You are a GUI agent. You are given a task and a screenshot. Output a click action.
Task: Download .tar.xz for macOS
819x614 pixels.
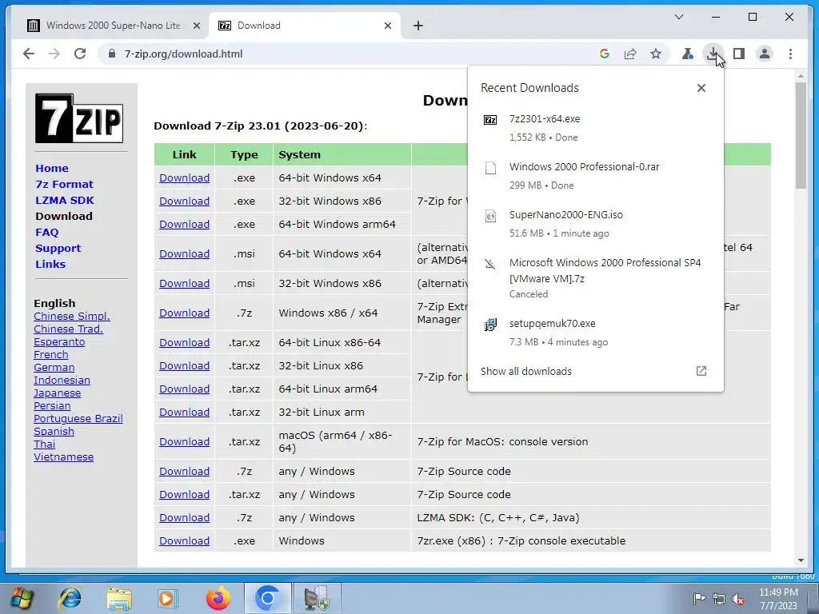[x=185, y=442]
